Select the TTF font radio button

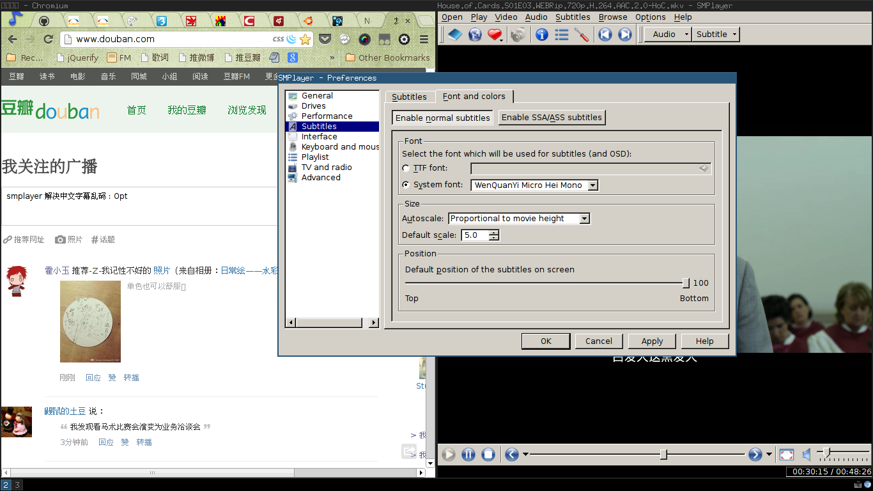[x=406, y=168]
